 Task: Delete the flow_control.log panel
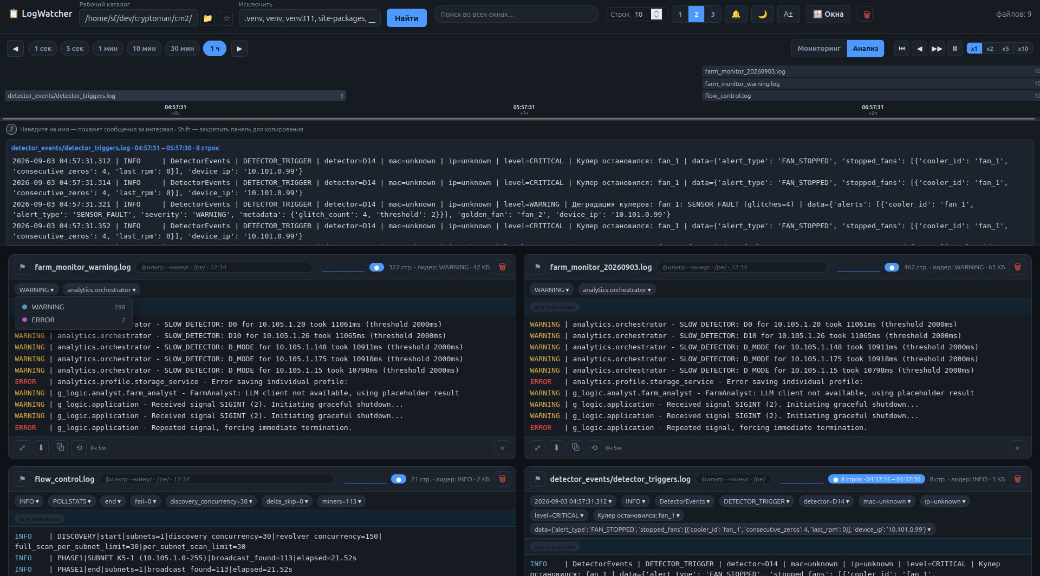(x=502, y=479)
